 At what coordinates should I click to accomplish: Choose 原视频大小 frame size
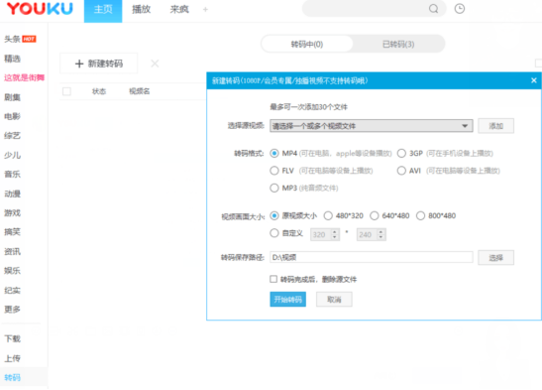point(274,216)
